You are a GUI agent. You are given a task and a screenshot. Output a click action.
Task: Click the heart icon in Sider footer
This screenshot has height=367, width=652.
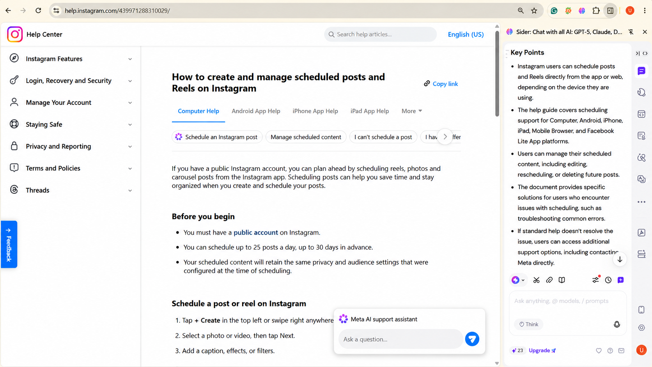click(599, 351)
